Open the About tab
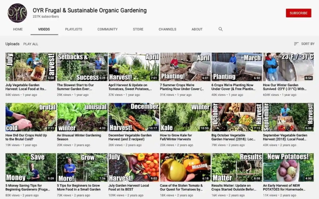 (197, 29)
